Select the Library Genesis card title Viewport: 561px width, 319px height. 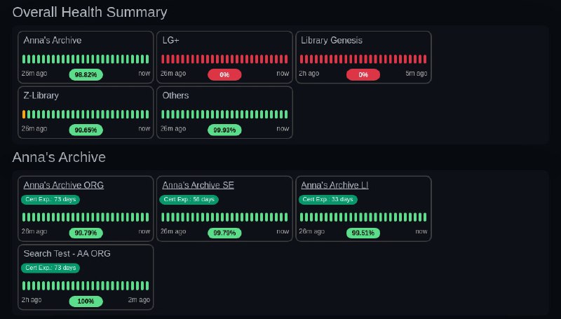click(x=332, y=41)
